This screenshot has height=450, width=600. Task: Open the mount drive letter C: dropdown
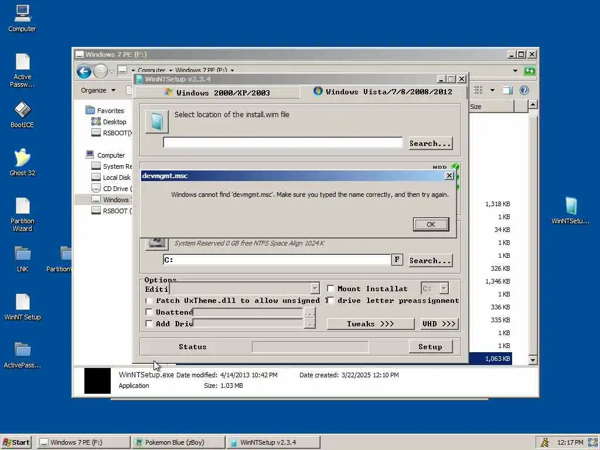tap(444, 288)
